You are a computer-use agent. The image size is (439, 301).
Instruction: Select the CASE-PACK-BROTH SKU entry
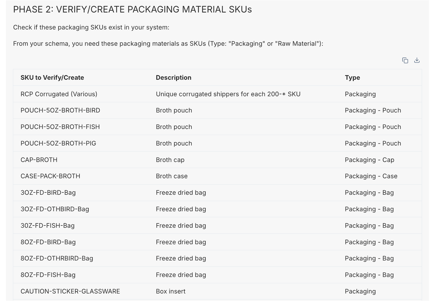[50, 176]
